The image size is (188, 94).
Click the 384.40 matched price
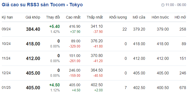[x=33, y=29]
